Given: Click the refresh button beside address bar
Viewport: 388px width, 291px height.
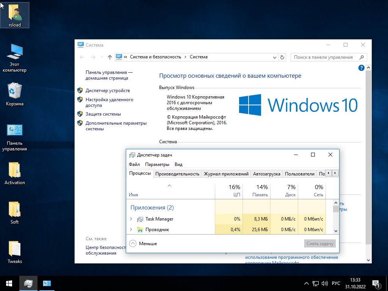Looking at the screenshot, I should [282, 57].
